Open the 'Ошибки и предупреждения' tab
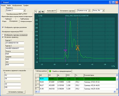Screen dimensions: 119x96 coord(60,71)
